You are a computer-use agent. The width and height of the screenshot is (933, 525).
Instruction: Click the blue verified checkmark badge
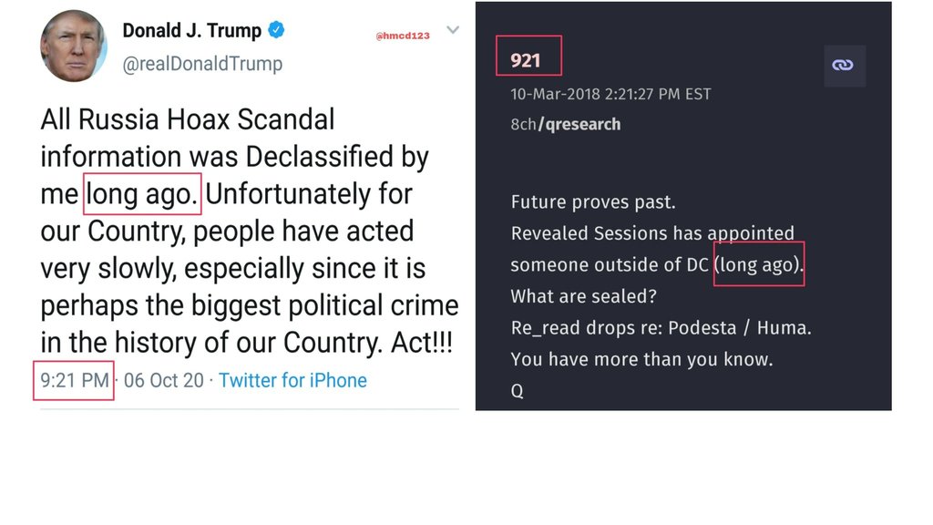[x=276, y=30]
